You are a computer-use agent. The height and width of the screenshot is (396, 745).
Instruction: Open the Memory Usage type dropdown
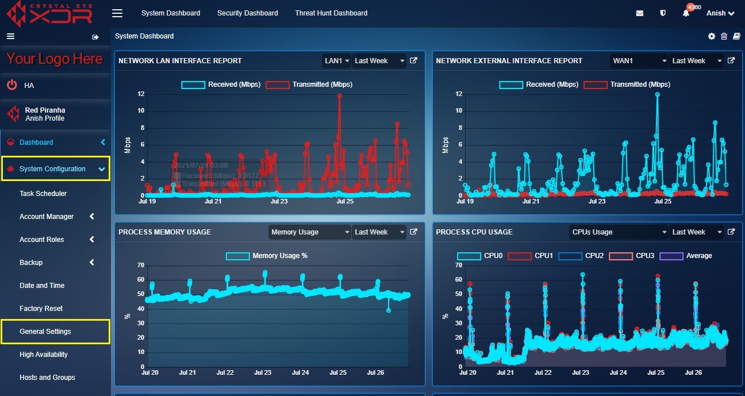click(309, 232)
